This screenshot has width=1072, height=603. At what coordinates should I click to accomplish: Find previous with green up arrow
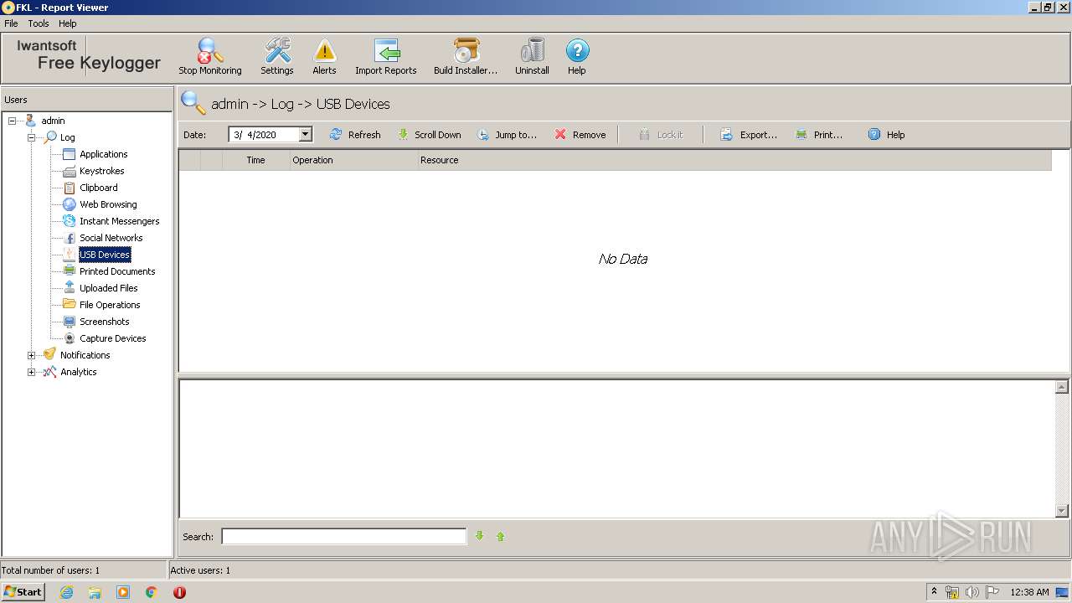pos(500,536)
